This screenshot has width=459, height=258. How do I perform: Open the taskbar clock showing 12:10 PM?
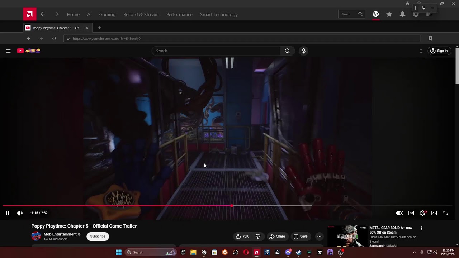[x=448, y=252]
